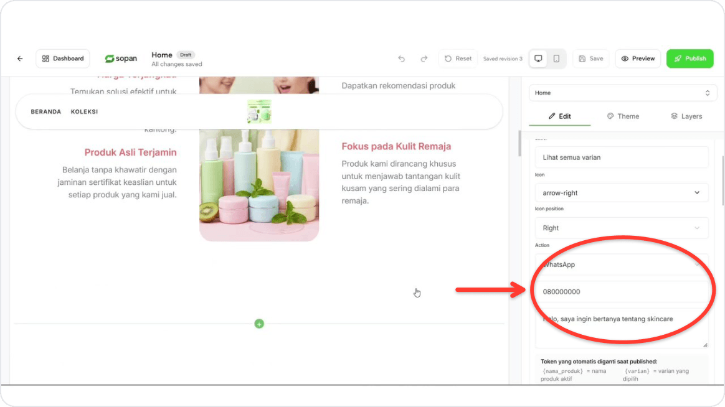The width and height of the screenshot is (725, 407).
Task: Open the arrow-right icon dropdown
Action: tap(622, 193)
